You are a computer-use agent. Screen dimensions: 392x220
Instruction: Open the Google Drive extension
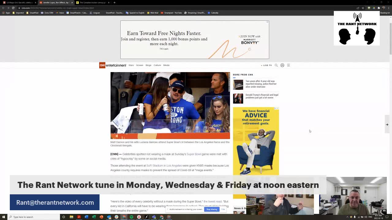coord(374,8)
